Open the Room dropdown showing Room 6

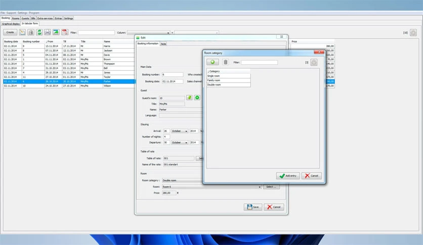pos(211,187)
